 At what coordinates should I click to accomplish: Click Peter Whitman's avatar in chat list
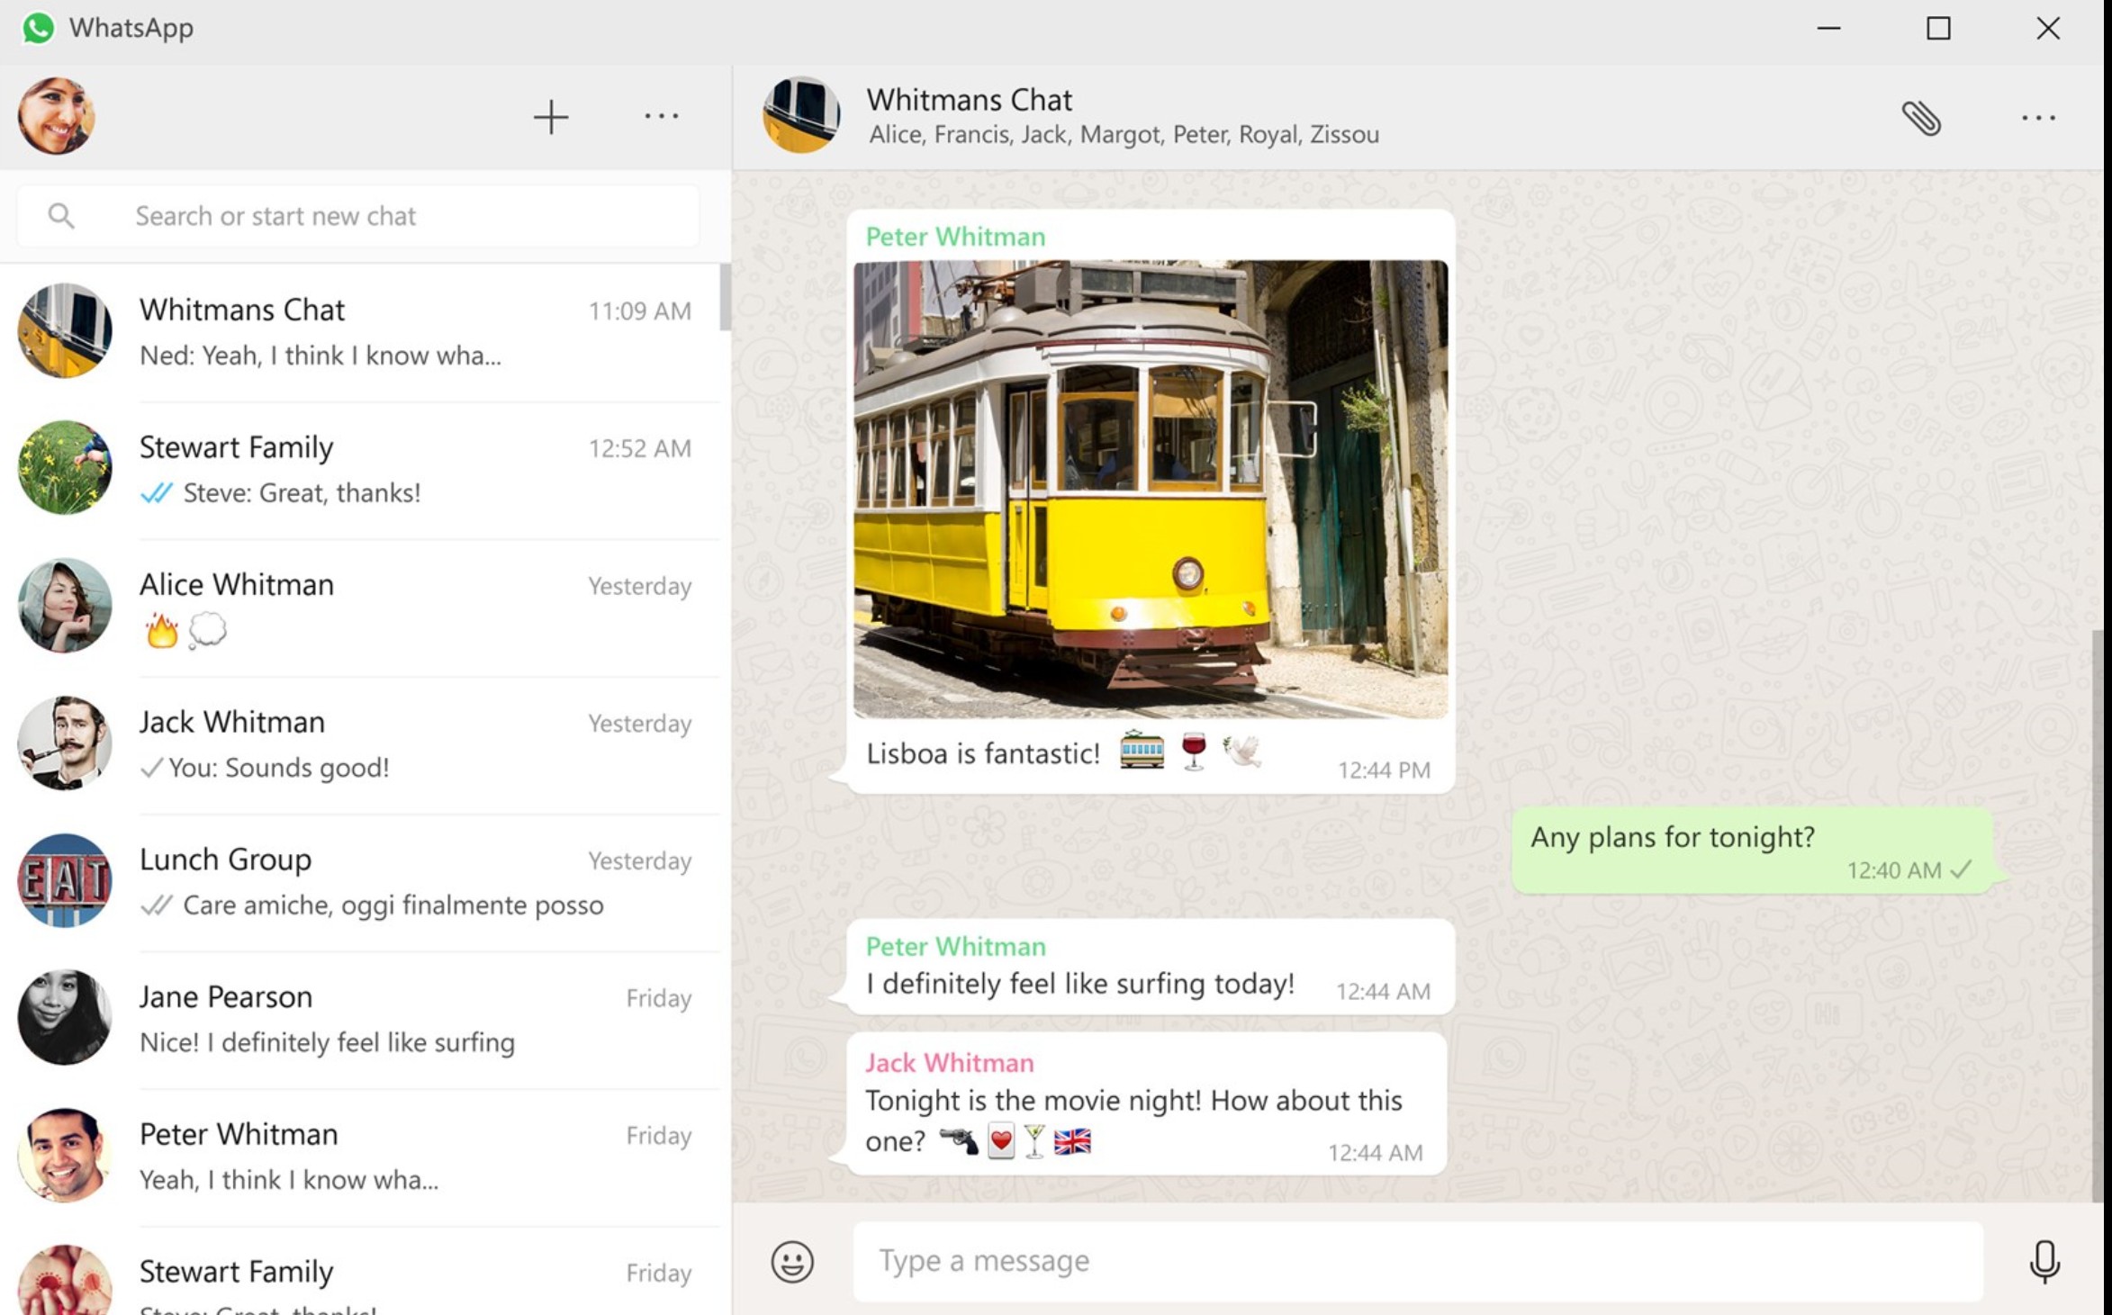pos(64,1156)
